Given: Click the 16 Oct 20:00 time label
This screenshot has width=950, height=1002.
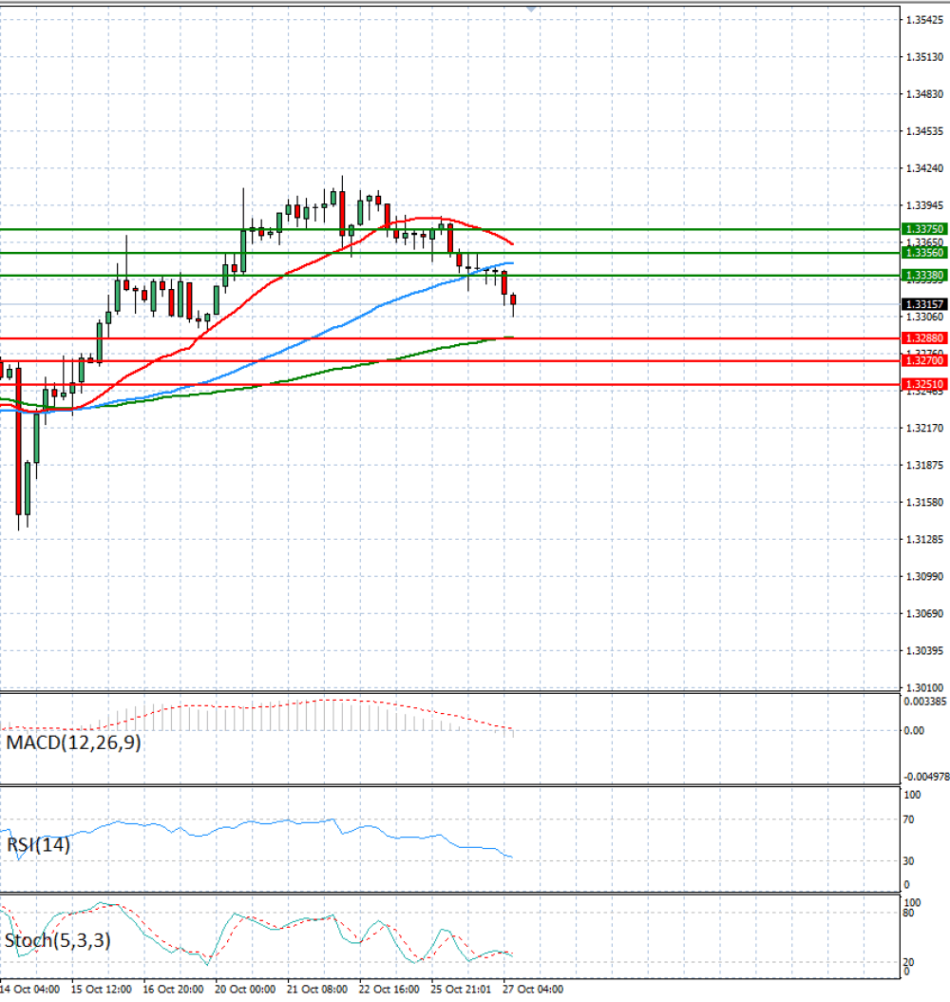Looking at the screenshot, I should (x=173, y=990).
